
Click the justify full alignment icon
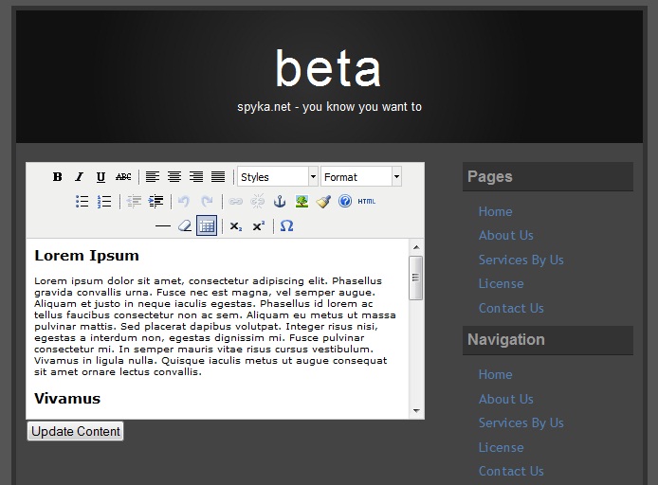click(218, 177)
